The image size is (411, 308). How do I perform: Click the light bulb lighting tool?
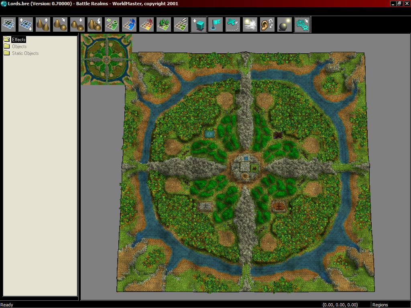(285, 24)
